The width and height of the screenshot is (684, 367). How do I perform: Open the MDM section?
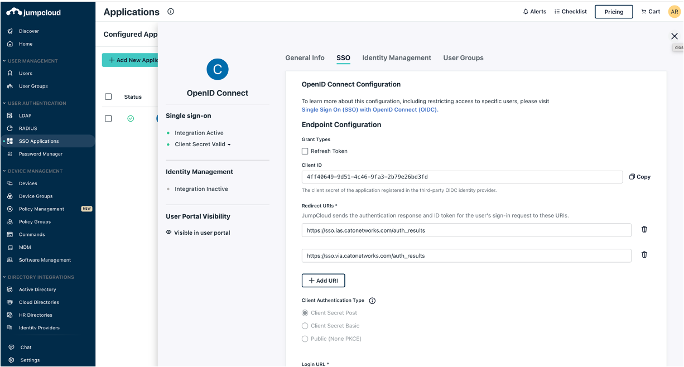[26, 247]
